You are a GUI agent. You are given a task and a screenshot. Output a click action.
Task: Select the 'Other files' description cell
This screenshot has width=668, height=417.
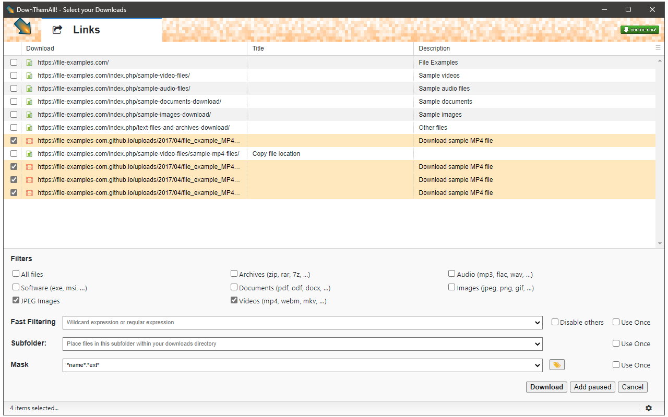(534, 128)
